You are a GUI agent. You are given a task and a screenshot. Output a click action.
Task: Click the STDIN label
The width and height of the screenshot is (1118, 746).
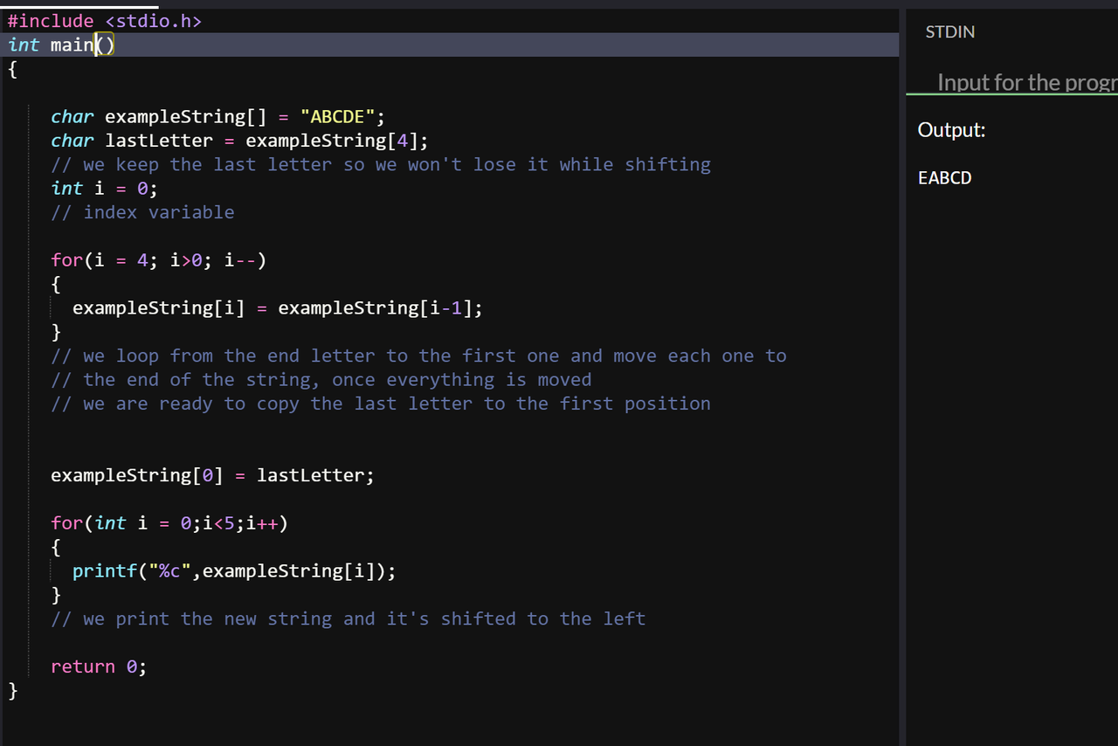point(949,32)
